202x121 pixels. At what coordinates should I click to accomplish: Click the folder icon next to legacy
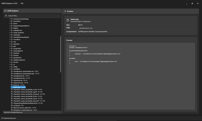[12, 28]
